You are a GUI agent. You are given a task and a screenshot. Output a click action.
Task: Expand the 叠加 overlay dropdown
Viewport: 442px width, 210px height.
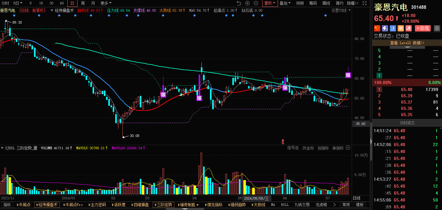tap(285, 3)
